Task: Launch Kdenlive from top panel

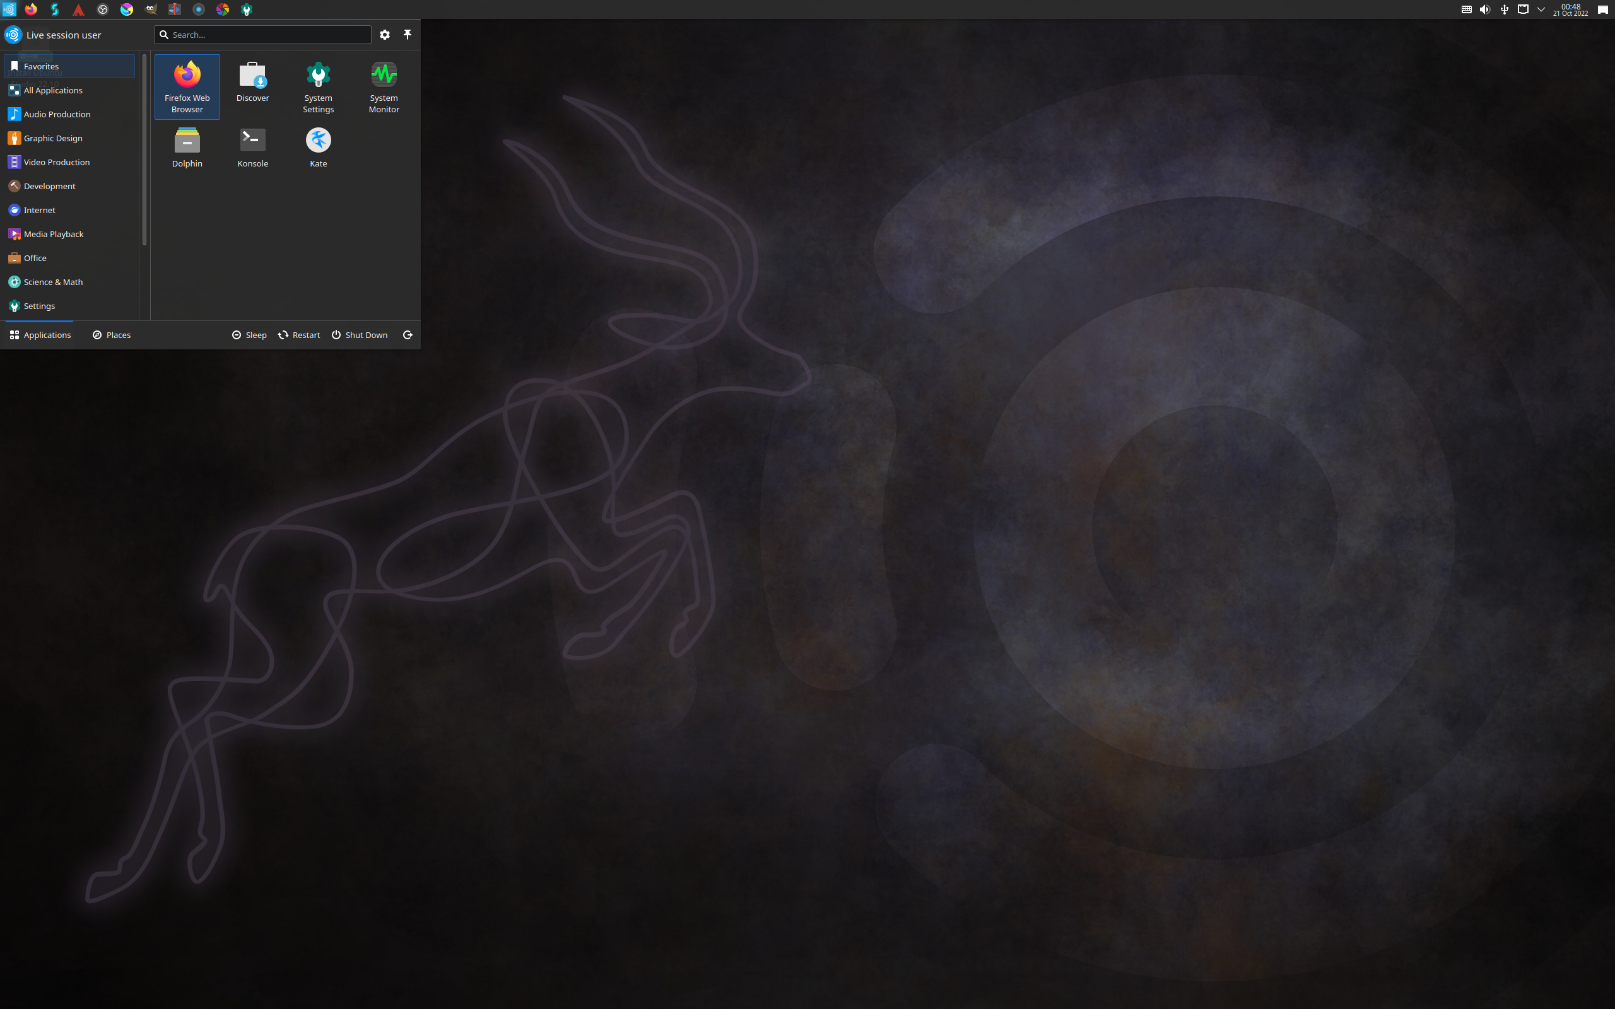Action: (175, 9)
